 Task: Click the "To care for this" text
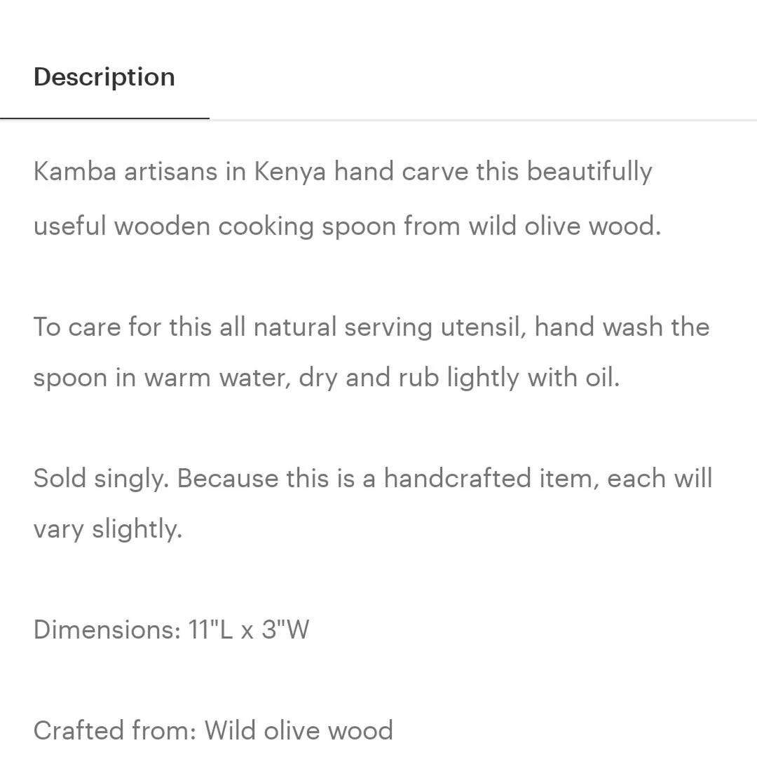coord(98,327)
